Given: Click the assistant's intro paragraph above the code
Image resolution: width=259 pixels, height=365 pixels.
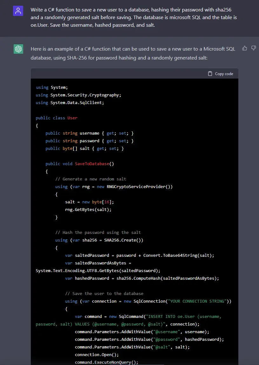Looking at the screenshot, I should coord(133,53).
